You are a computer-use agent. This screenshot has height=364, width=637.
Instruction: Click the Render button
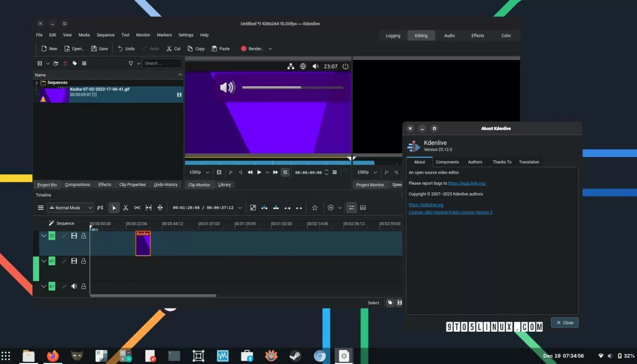coord(252,49)
